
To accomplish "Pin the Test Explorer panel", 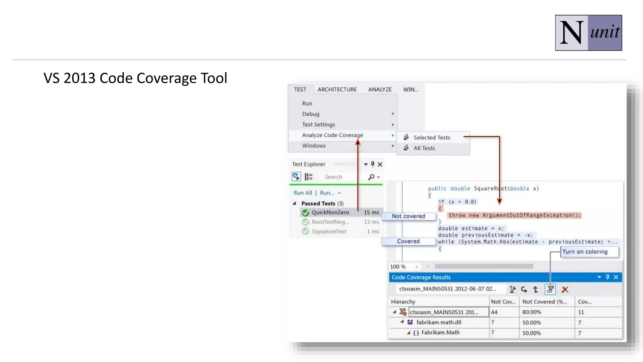I will point(373,164).
